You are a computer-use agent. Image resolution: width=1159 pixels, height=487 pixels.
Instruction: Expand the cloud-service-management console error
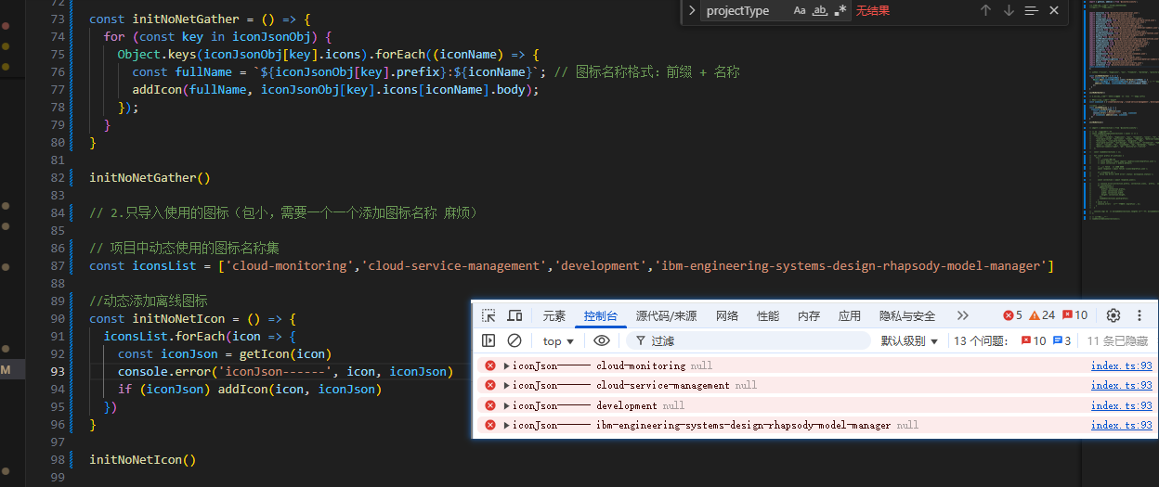[x=507, y=385]
